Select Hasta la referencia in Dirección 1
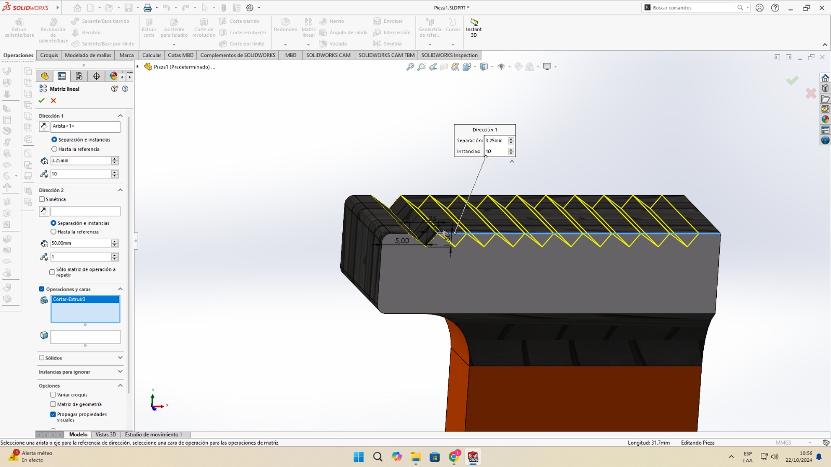 click(54, 149)
